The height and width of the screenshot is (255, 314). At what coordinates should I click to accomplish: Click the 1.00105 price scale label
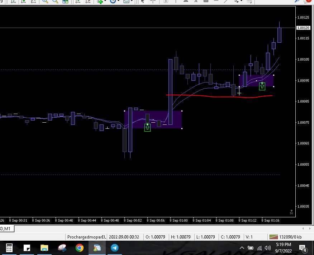coord(303,59)
